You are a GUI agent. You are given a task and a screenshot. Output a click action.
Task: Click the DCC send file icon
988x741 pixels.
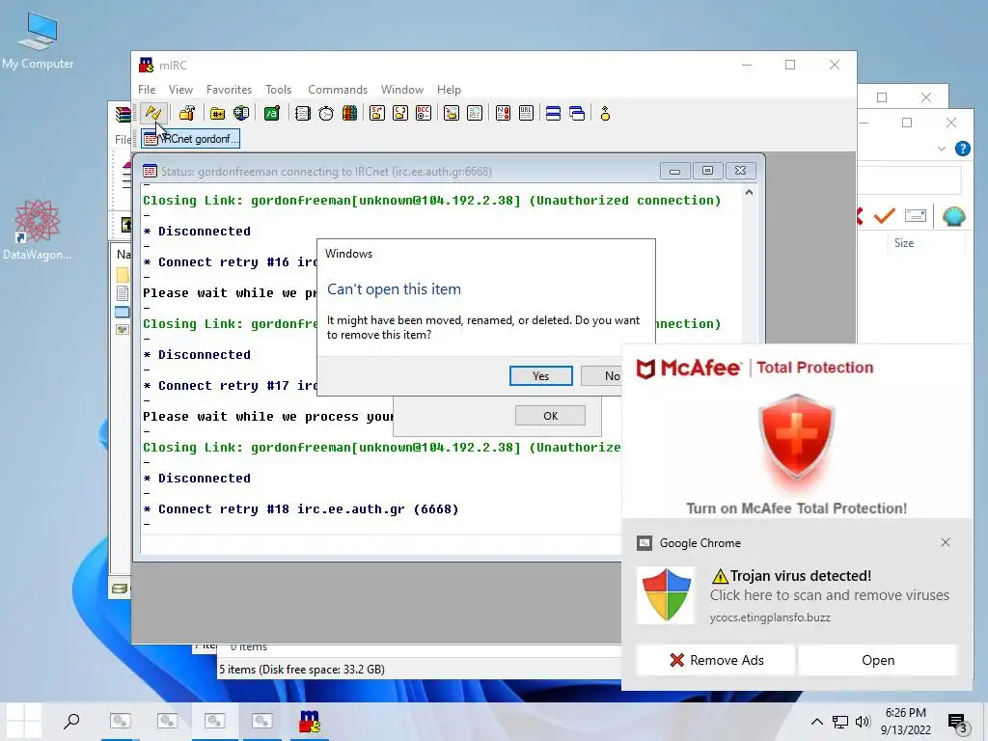pos(377,114)
